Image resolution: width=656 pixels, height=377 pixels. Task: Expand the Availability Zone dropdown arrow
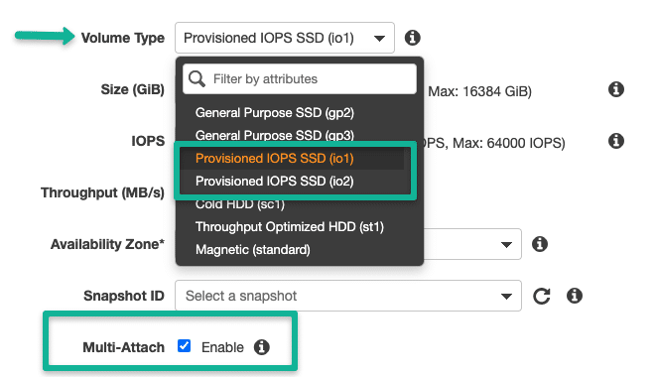506,244
